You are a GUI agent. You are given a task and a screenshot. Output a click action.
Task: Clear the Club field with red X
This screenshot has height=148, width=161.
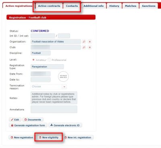pyautogui.click(x=90, y=47)
